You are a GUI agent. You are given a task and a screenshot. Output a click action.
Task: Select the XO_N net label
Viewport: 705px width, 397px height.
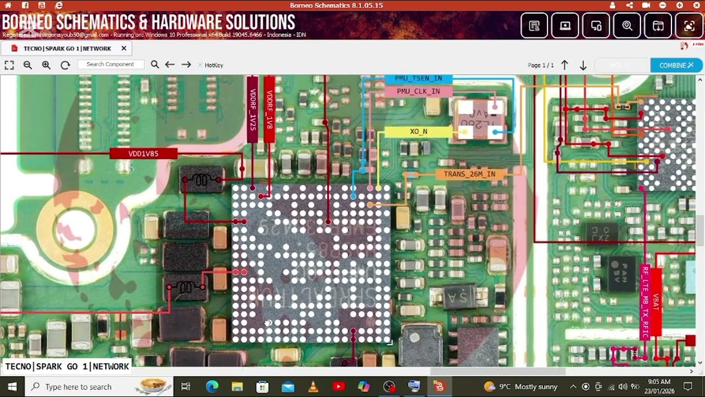(x=419, y=132)
